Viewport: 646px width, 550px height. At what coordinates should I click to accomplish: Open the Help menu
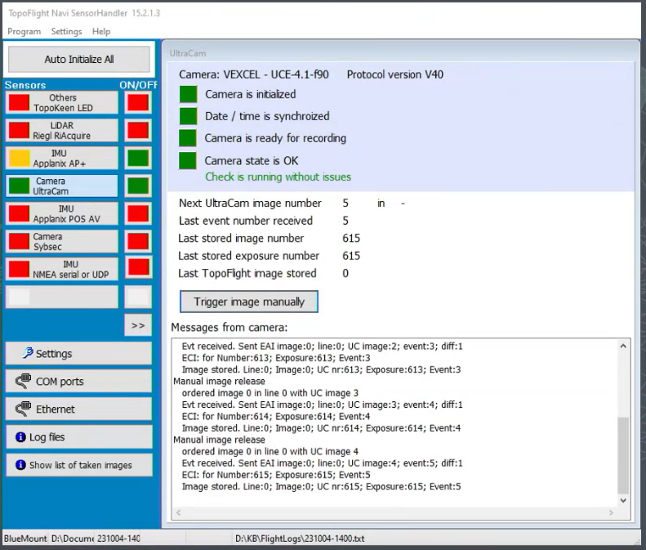coord(101,31)
